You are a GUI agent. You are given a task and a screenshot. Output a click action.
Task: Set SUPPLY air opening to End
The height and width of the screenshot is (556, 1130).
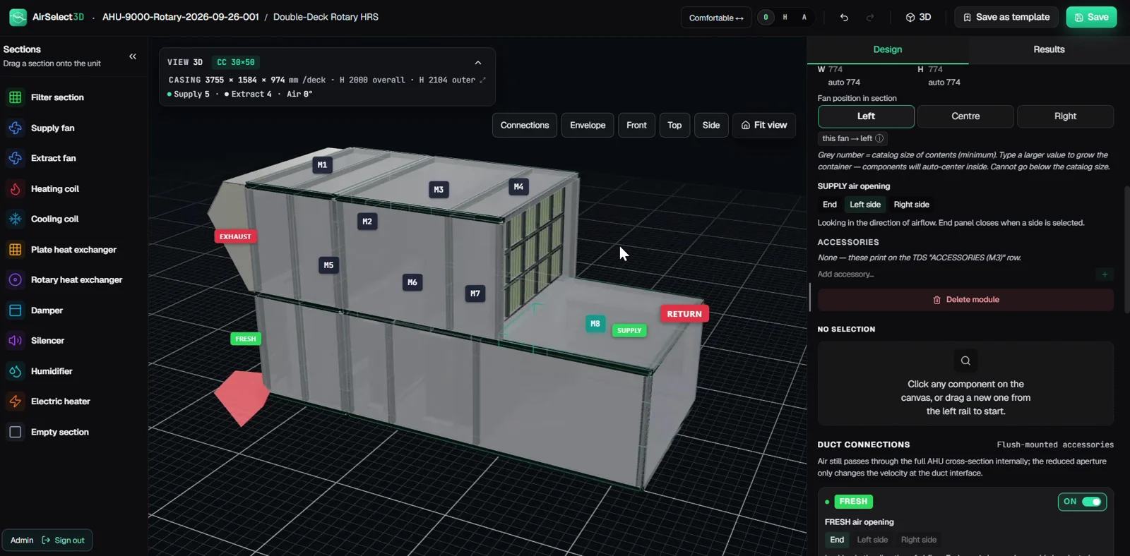pyautogui.click(x=830, y=205)
